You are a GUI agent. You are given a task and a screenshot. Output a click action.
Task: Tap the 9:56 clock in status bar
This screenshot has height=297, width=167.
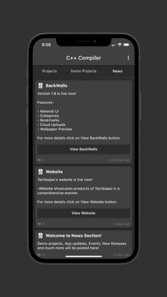point(46,45)
